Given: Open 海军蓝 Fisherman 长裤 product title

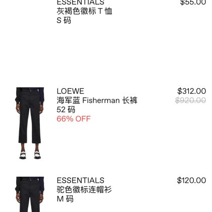Looking at the screenshot, I should pos(97,100).
